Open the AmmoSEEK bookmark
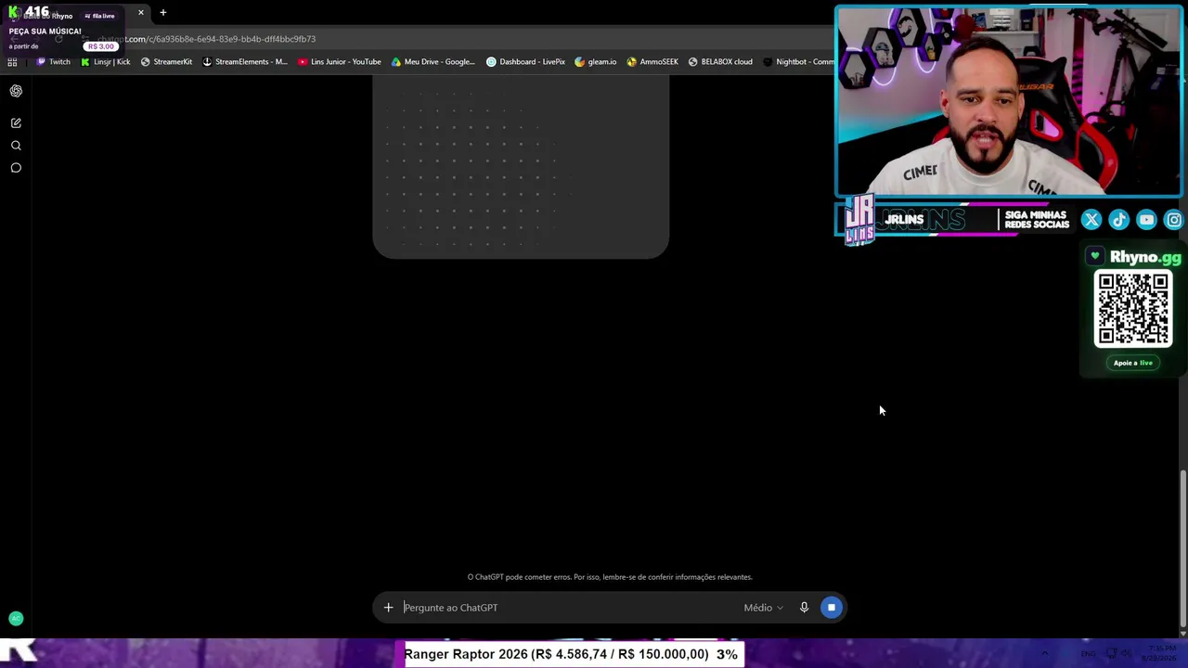This screenshot has height=668, width=1188. [x=652, y=62]
